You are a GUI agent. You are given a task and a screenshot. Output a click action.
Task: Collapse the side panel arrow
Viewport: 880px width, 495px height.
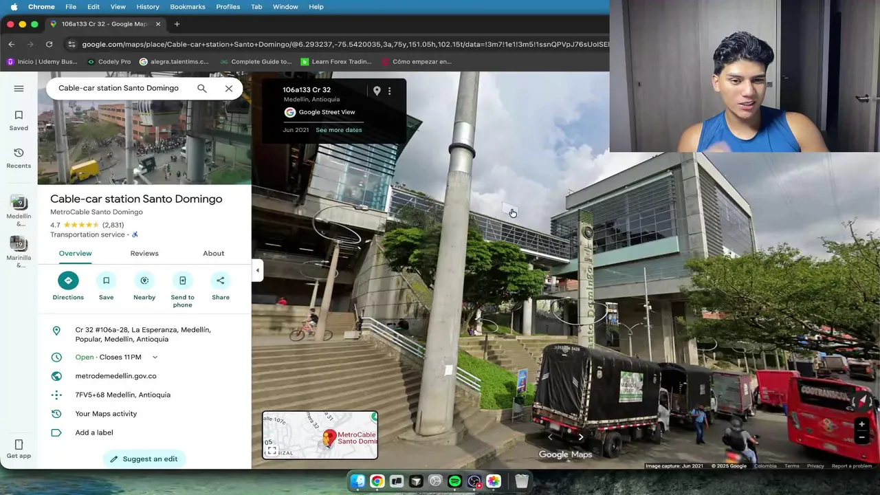coord(257,270)
